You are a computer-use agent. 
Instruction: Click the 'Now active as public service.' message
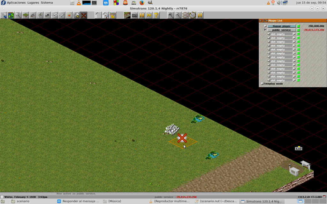pyautogui.click(x=76, y=193)
